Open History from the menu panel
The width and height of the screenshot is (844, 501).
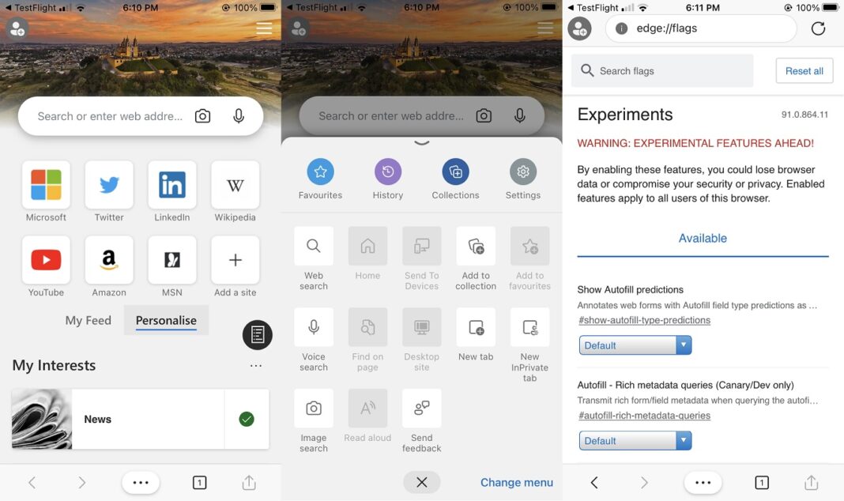[387, 171]
